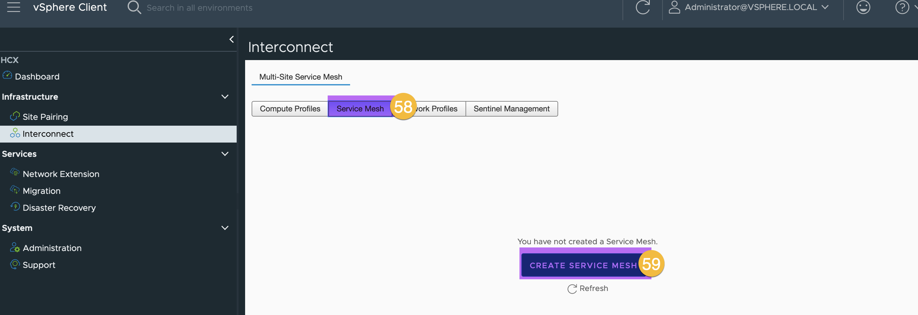Image resolution: width=918 pixels, height=315 pixels.
Task: Click the Dashboard gauge icon
Action: click(7, 75)
